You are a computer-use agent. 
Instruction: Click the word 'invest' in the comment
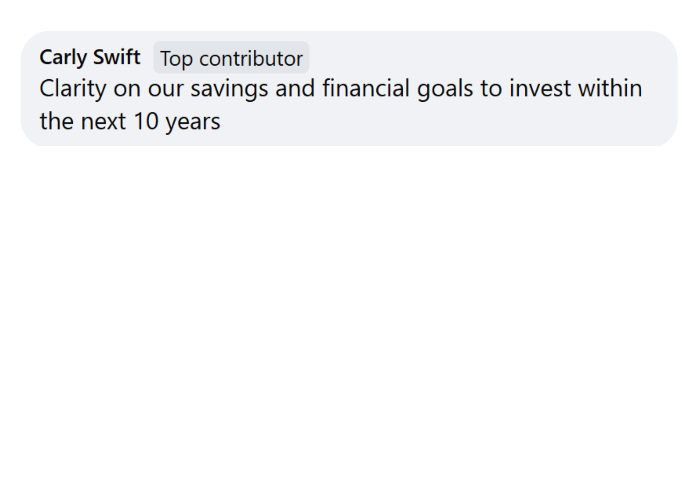(x=540, y=88)
